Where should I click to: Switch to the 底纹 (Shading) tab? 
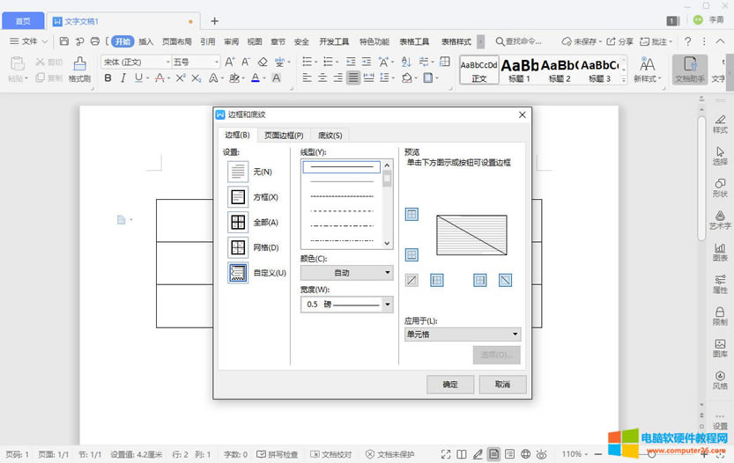[330, 135]
